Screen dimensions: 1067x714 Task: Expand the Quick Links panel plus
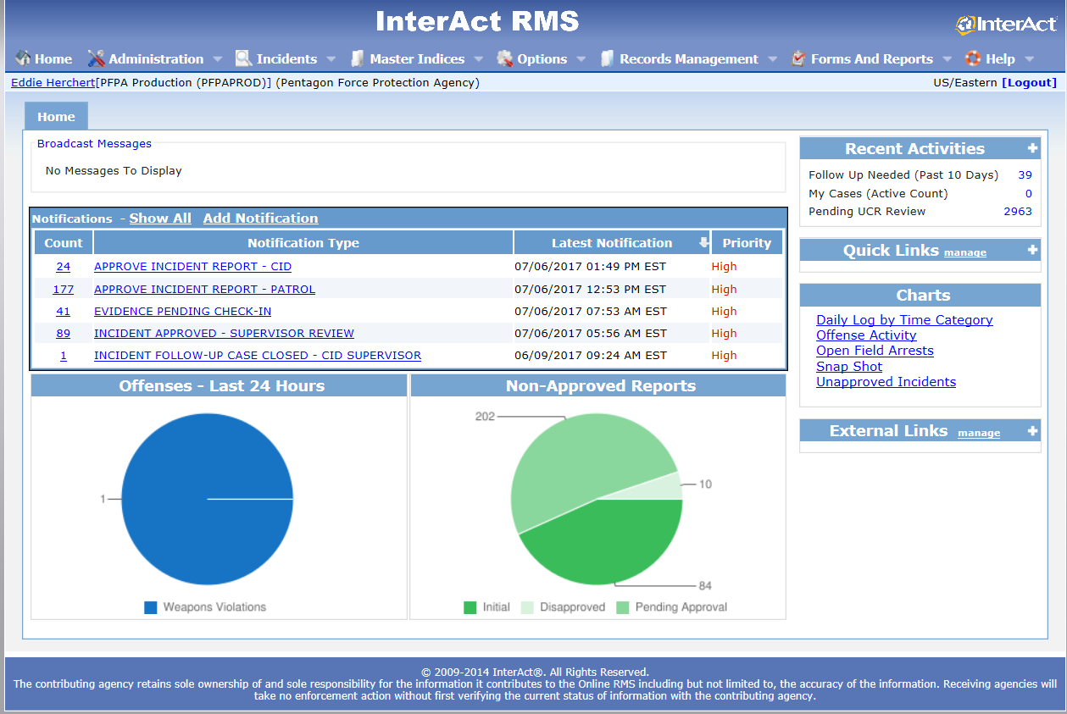pos(1032,250)
